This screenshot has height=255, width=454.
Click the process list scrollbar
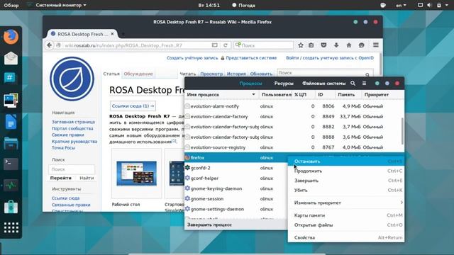pyautogui.click(x=402, y=130)
